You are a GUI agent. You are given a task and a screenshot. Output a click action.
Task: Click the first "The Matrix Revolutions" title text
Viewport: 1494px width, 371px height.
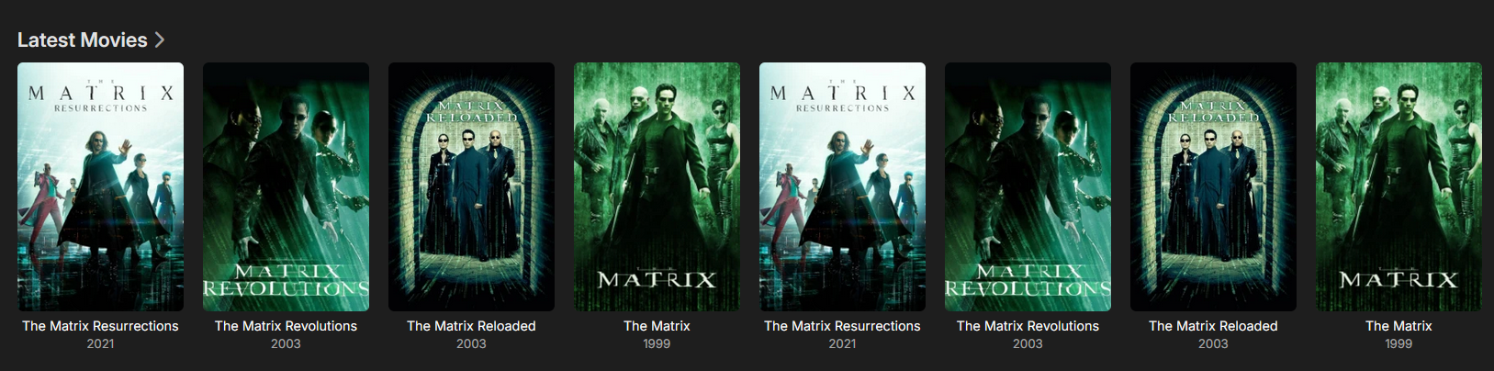[x=286, y=326]
